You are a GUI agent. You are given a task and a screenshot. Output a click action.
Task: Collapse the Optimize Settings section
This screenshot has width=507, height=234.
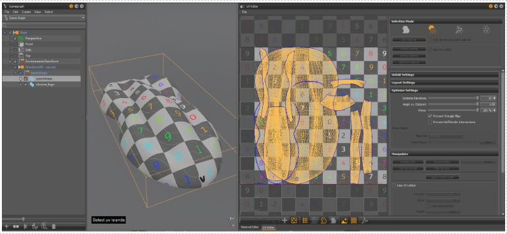pos(444,90)
